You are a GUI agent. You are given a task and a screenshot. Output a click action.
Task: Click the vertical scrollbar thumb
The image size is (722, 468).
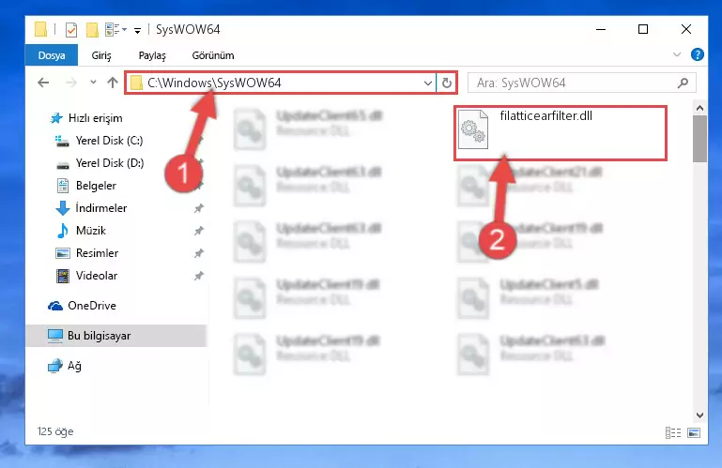tap(699, 139)
